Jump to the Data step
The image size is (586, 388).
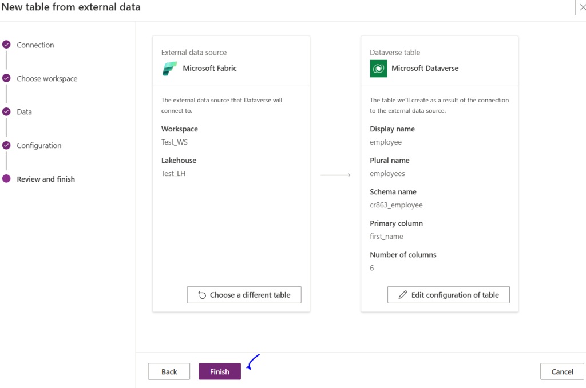25,112
